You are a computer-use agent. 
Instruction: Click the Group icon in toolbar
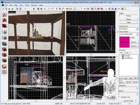coord(38,9)
